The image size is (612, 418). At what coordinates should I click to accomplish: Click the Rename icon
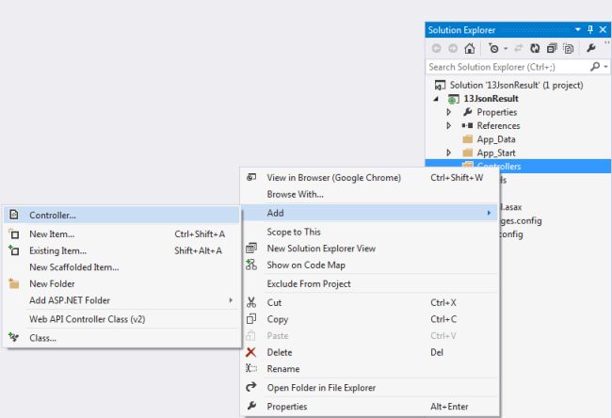251,368
